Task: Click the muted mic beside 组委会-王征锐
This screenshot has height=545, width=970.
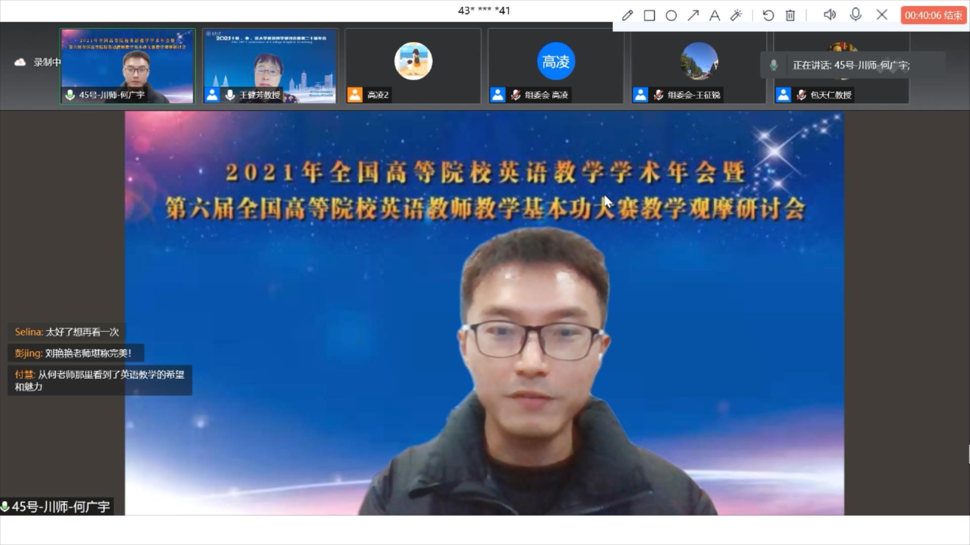Action: [x=658, y=95]
